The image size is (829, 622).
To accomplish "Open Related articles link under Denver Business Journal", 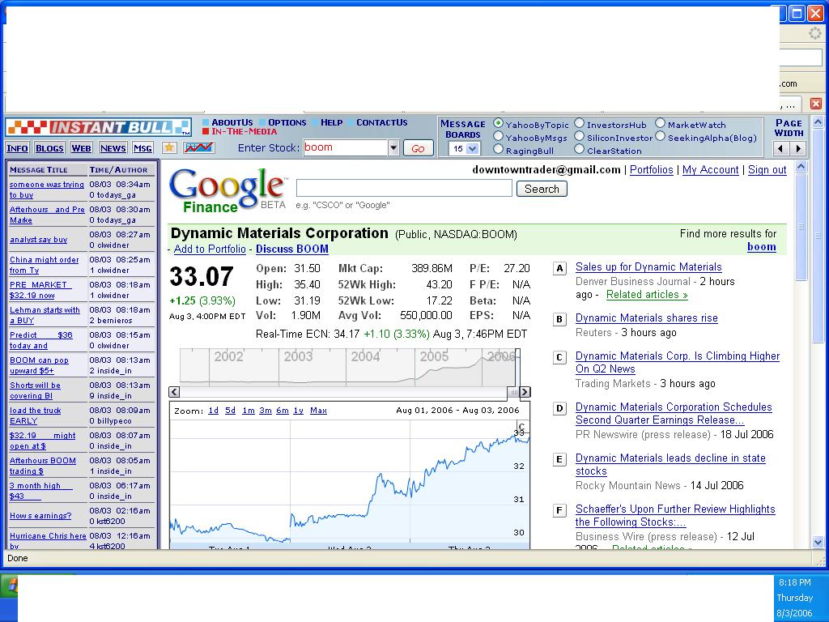I will pyautogui.click(x=647, y=295).
